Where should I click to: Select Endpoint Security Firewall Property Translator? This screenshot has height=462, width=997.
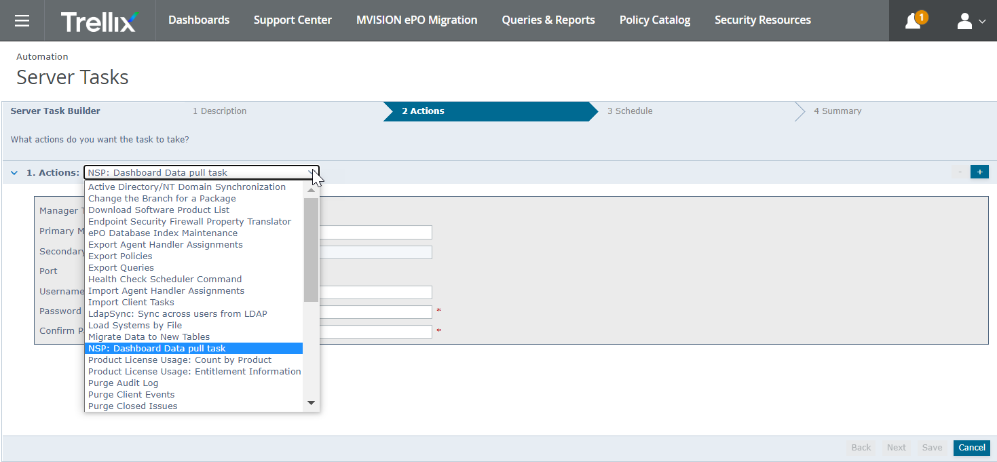[194, 222]
